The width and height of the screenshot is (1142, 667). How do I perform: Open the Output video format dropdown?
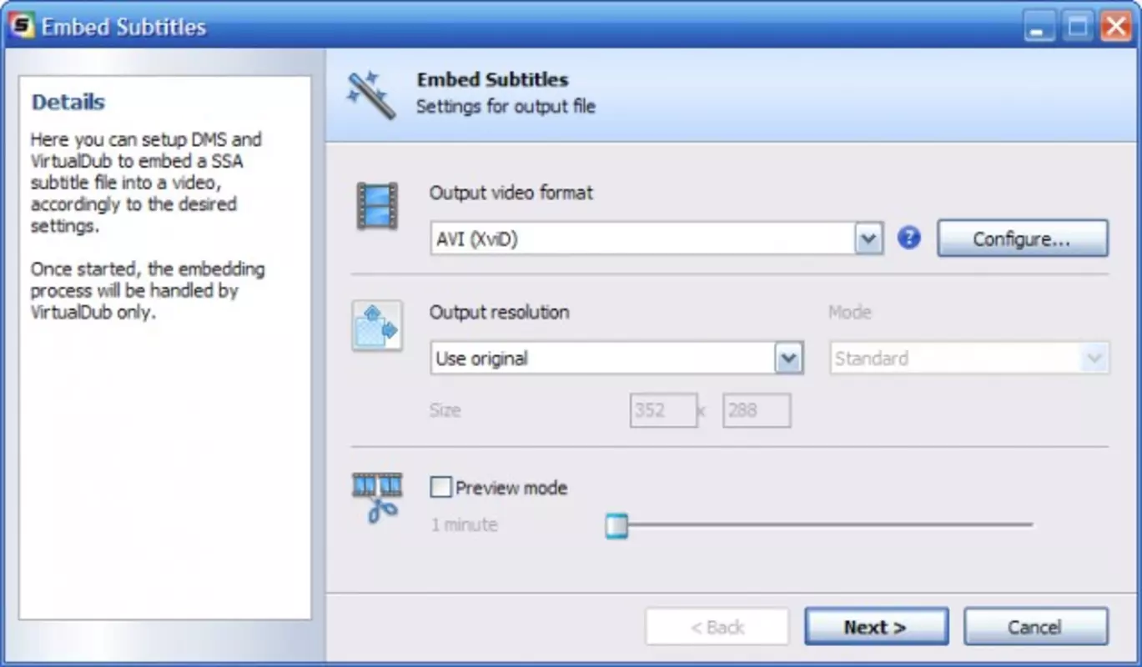click(868, 239)
